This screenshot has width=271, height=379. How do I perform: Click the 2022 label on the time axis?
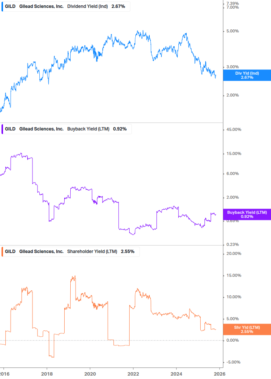tap(133, 374)
